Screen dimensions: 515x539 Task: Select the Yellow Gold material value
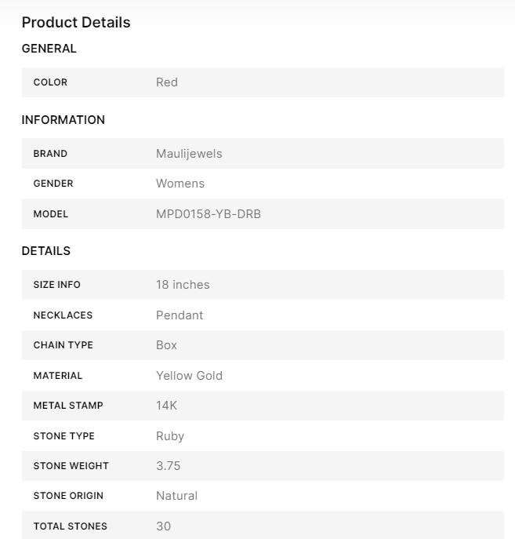tap(189, 376)
